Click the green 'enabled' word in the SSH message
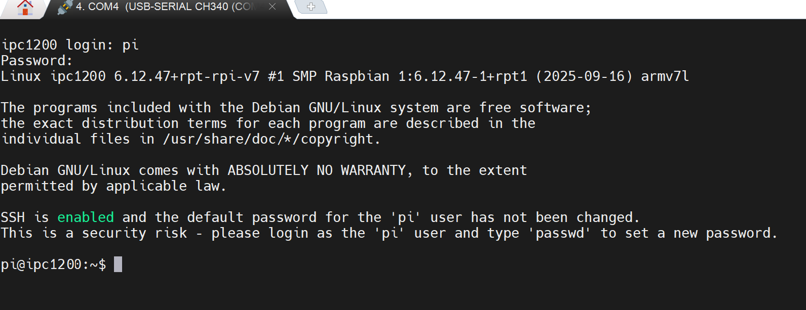The height and width of the screenshot is (310, 806). [x=85, y=217]
